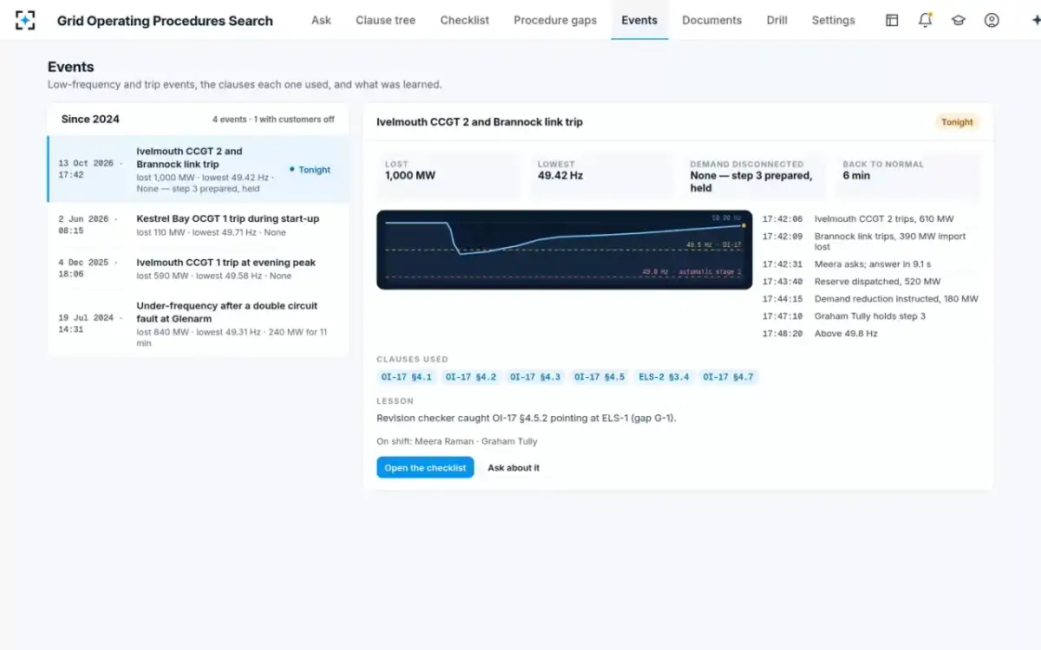
Task: Click the Tonight badge in detail header
Action: [957, 122]
